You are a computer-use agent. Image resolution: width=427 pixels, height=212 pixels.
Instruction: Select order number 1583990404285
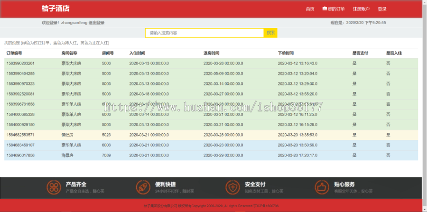click(x=20, y=74)
